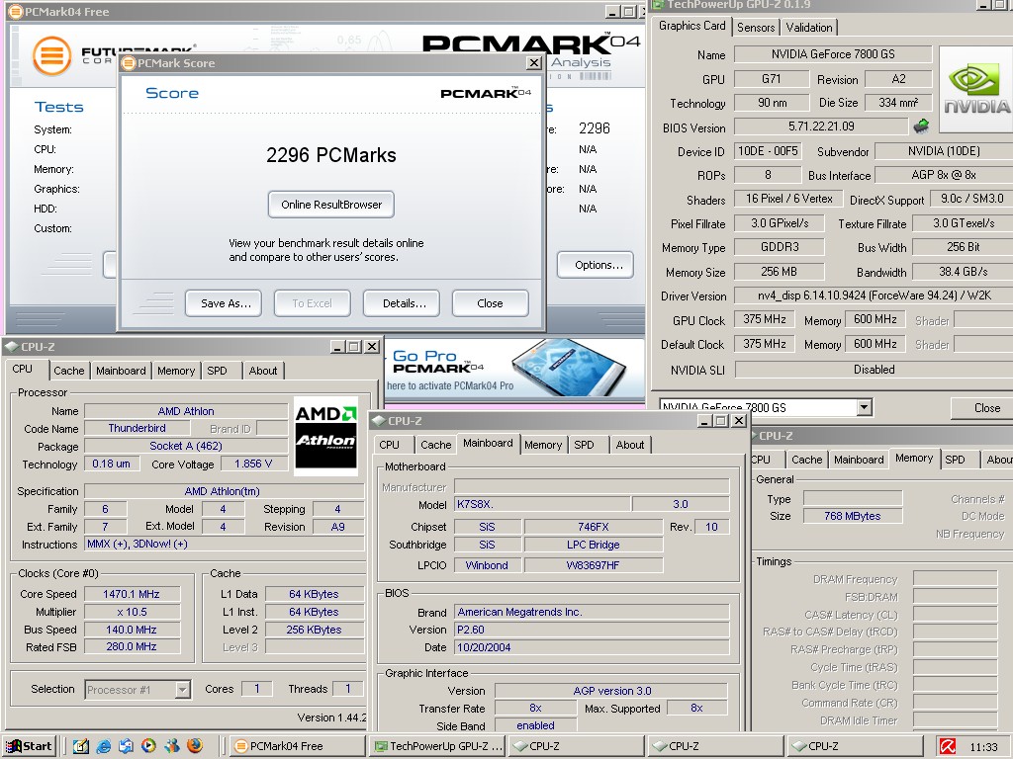This screenshot has width=1013, height=759.
Task: Click the media player quick launch icon
Action: pos(148,746)
